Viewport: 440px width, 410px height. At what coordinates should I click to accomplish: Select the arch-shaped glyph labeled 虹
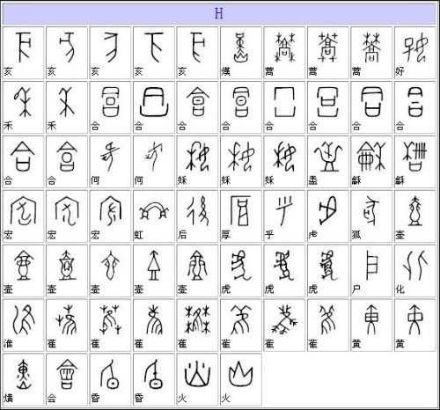pyautogui.click(x=154, y=211)
